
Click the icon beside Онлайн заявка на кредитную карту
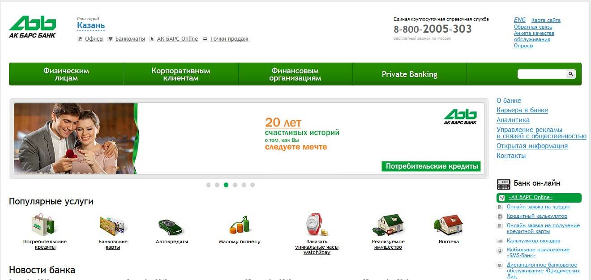point(500,226)
